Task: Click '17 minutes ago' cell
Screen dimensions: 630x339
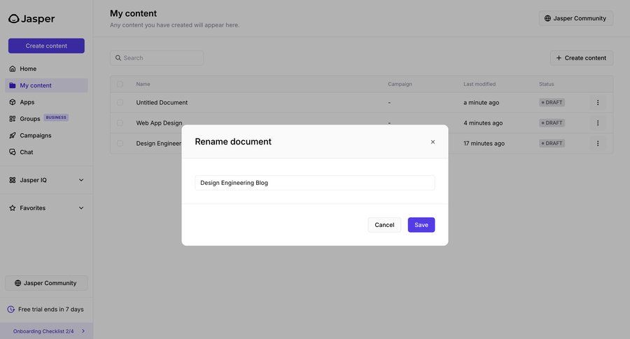Action: tap(484, 144)
